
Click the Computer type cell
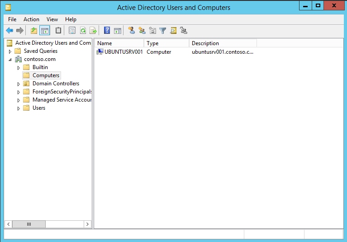pos(159,52)
